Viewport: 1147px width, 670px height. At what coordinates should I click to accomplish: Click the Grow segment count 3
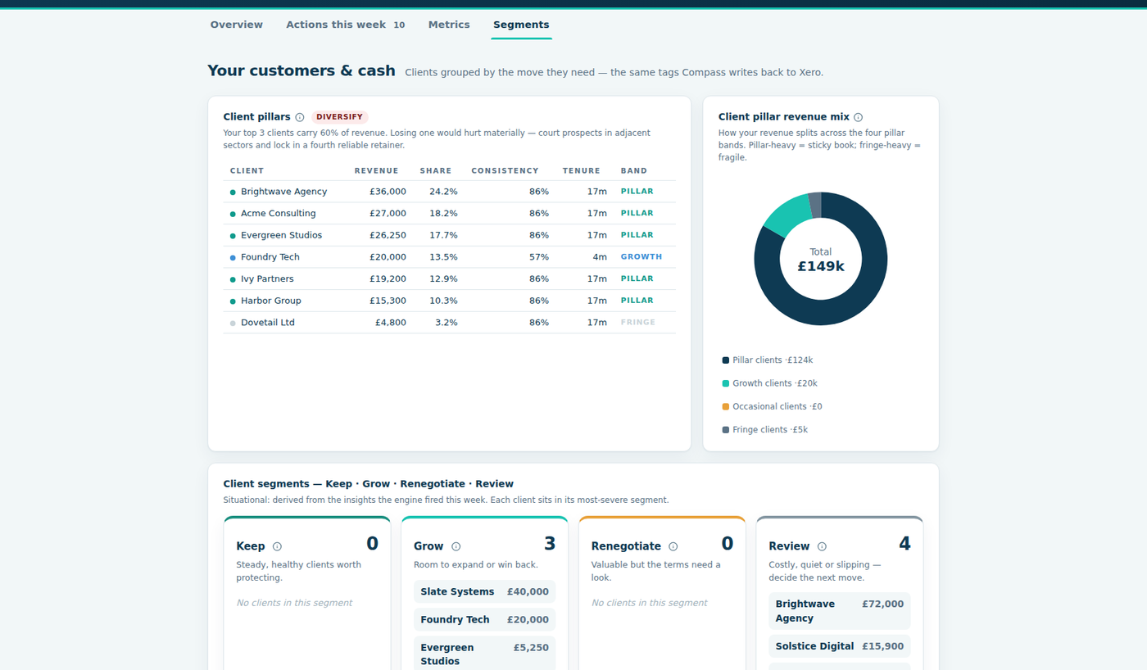point(550,544)
